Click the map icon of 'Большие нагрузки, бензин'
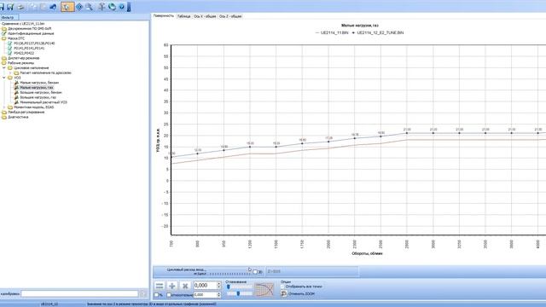546x307 pixels. [x=16, y=92]
